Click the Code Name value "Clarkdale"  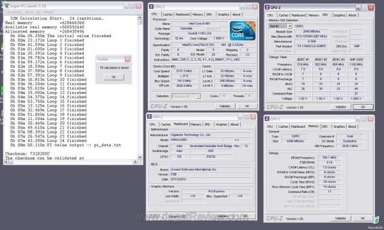(186, 29)
